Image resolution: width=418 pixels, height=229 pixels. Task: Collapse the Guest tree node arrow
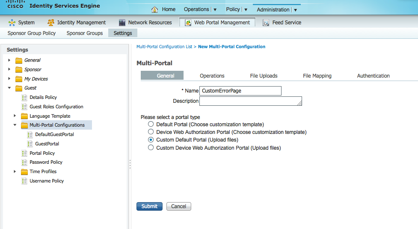click(9, 88)
